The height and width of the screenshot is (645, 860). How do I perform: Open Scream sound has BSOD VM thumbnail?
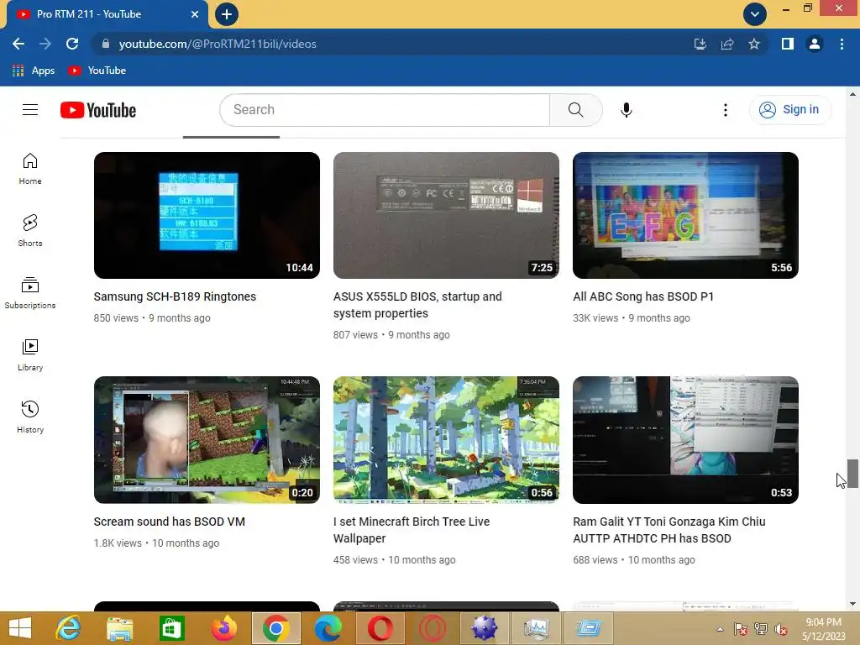point(207,440)
